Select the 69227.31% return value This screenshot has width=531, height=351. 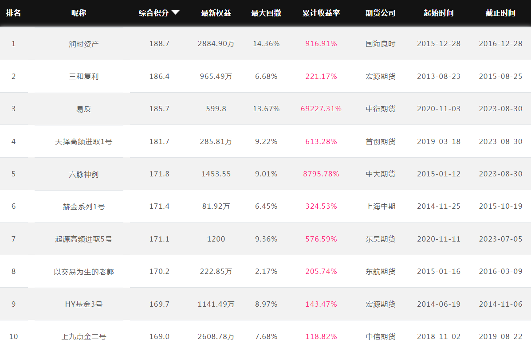(321, 109)
